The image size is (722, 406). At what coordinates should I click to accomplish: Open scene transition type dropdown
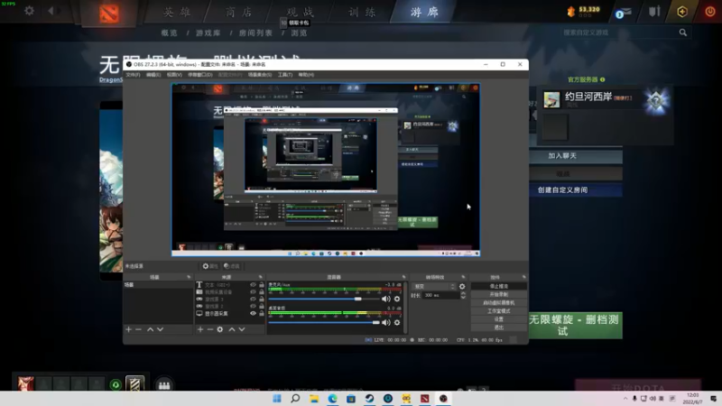(x=433, y=286)
